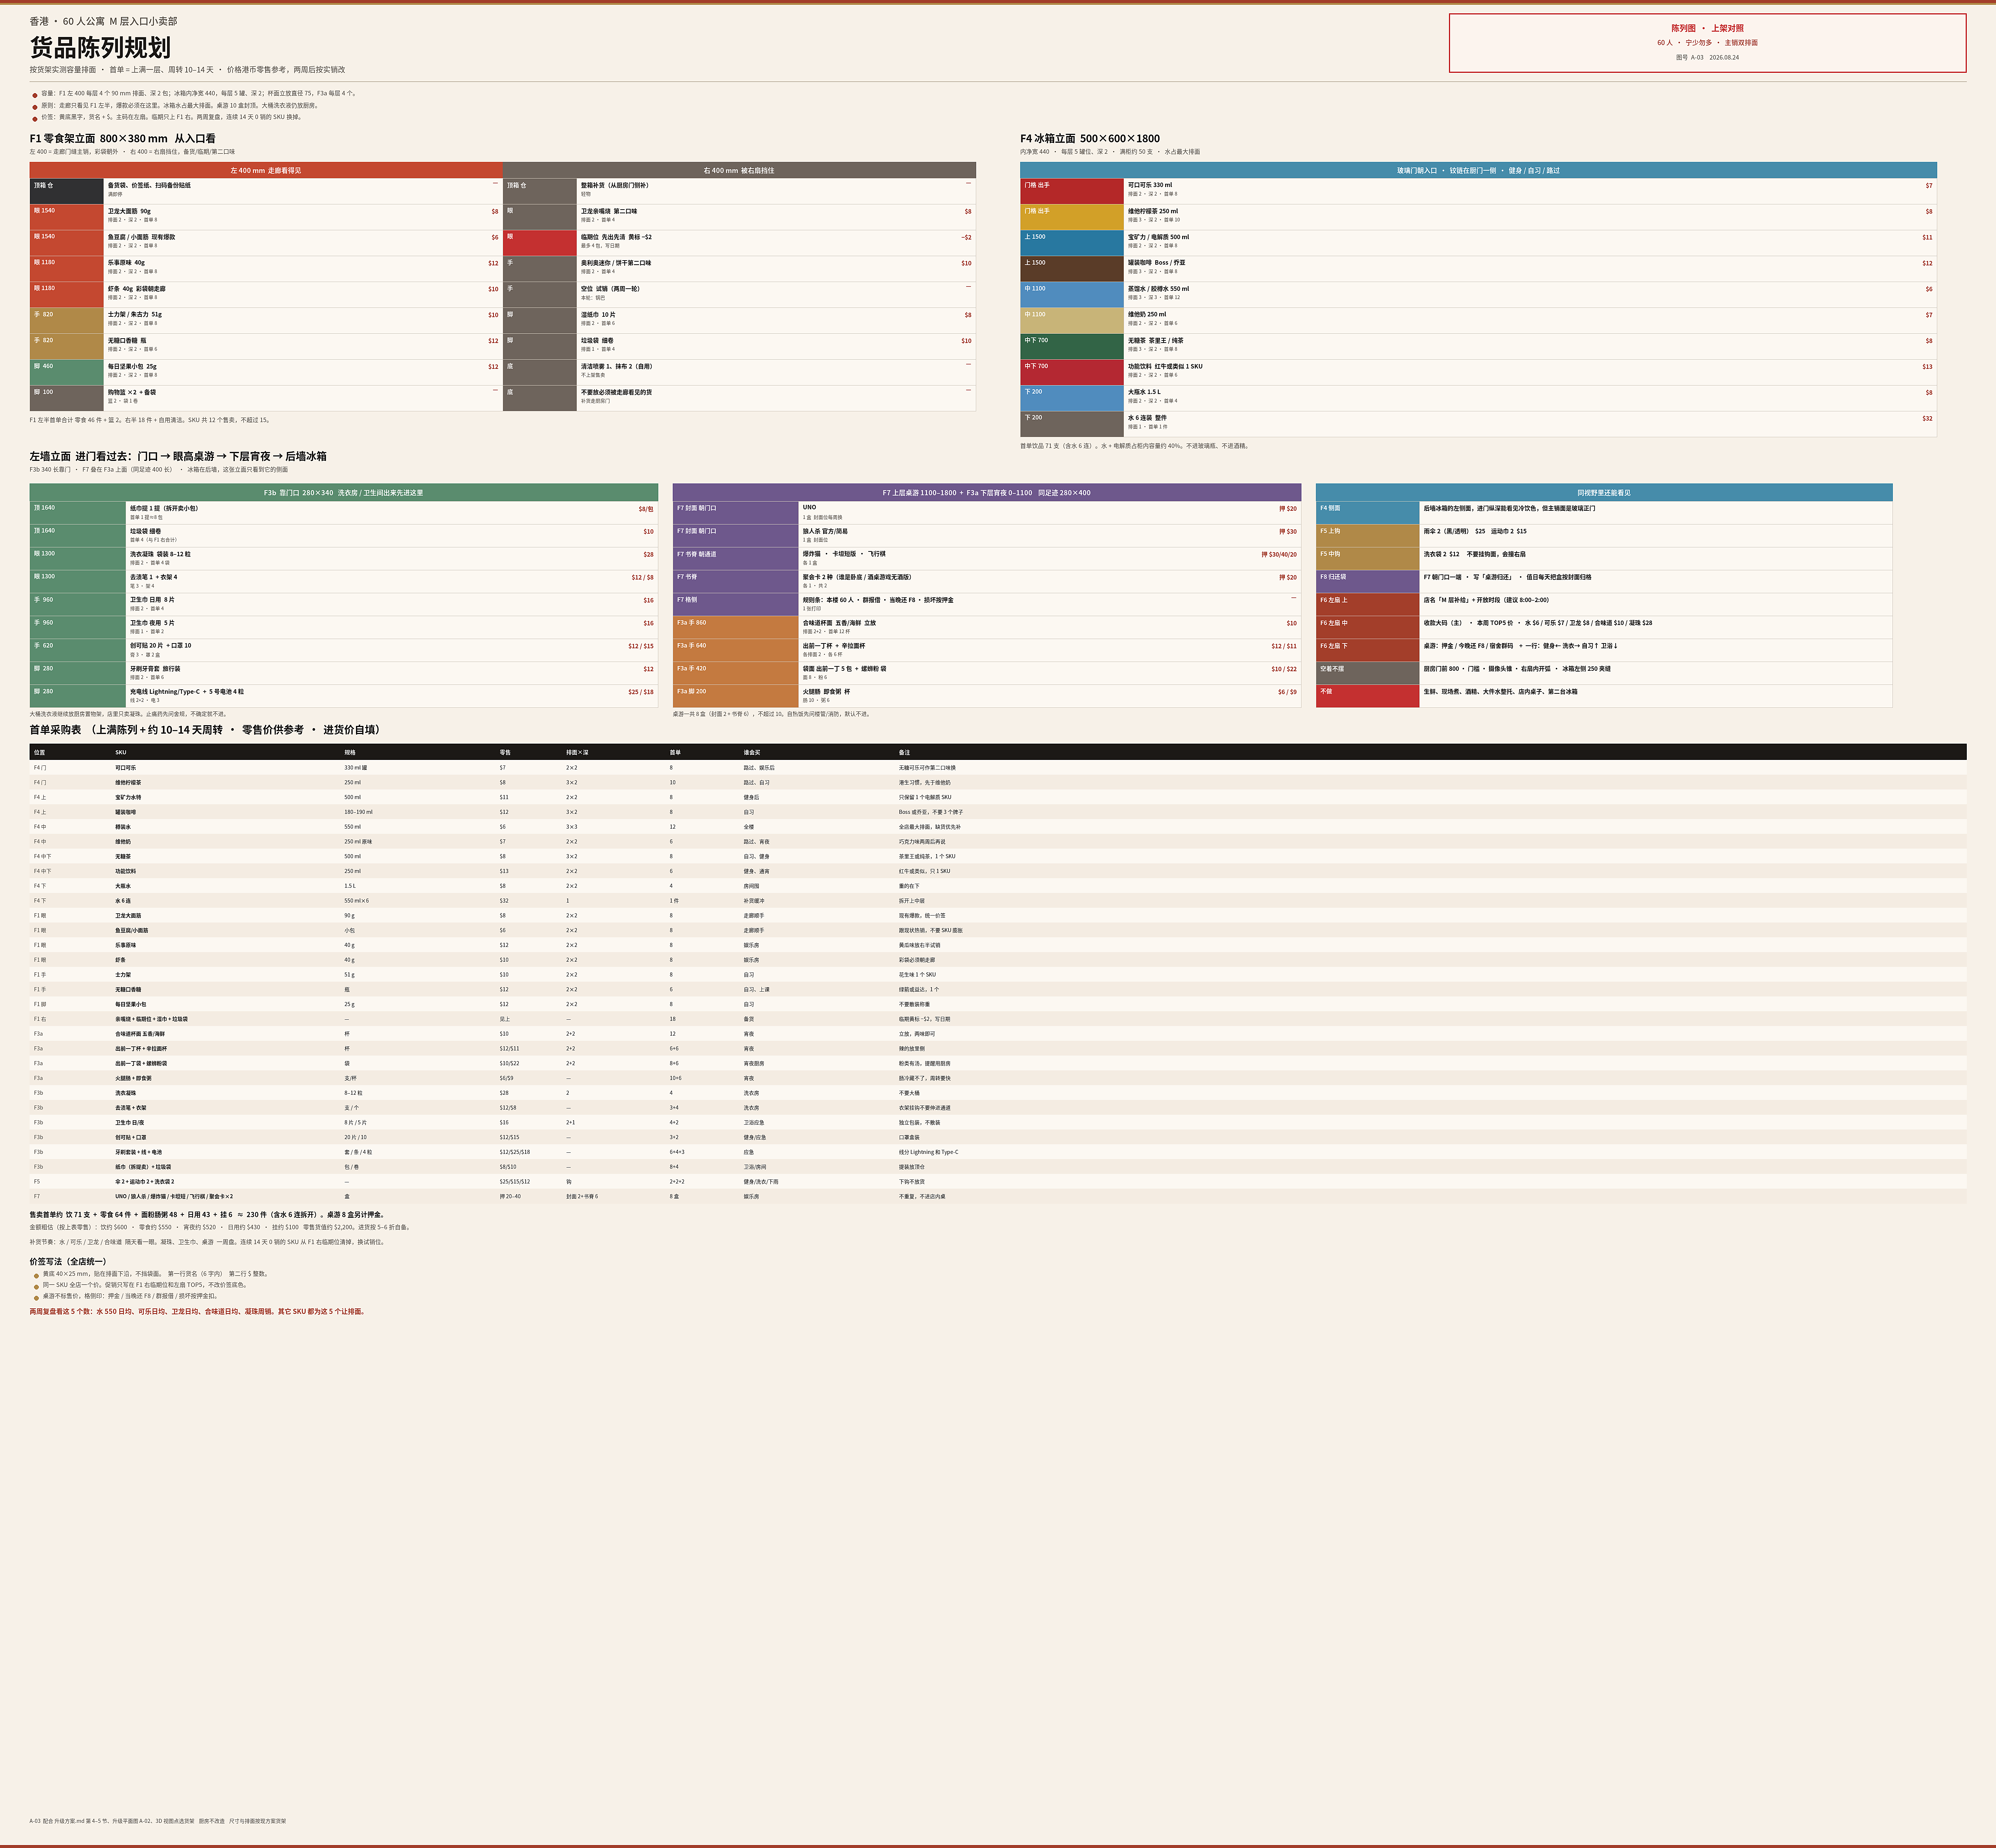This screenshot has width=1996, height=1848.
Task: Select the 同视野里还能看见 header bar
Action: (1604, 492)
